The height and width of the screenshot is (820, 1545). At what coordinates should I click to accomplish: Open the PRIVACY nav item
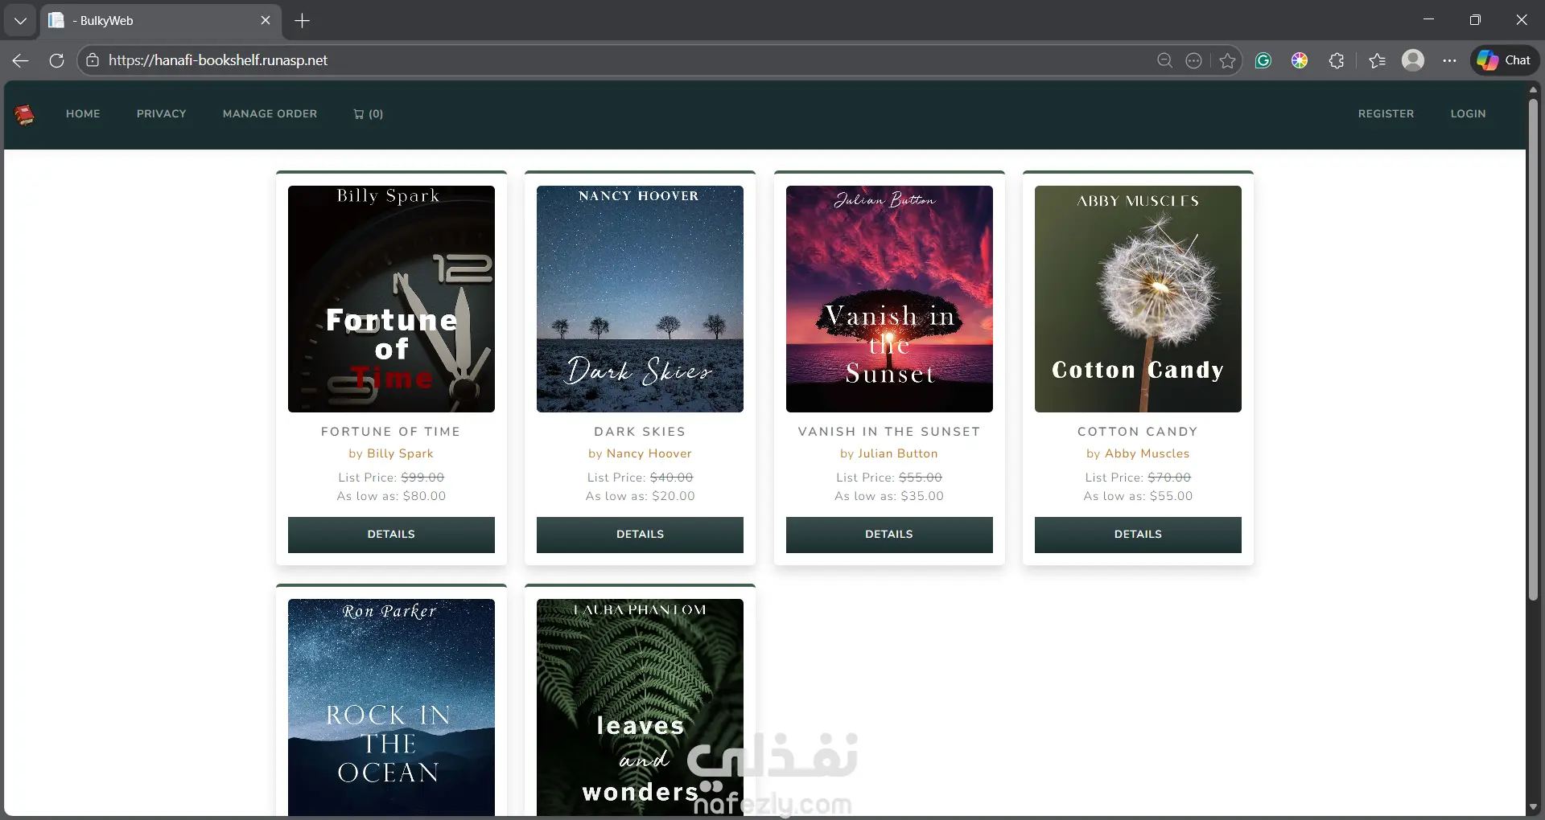(162, 114)
